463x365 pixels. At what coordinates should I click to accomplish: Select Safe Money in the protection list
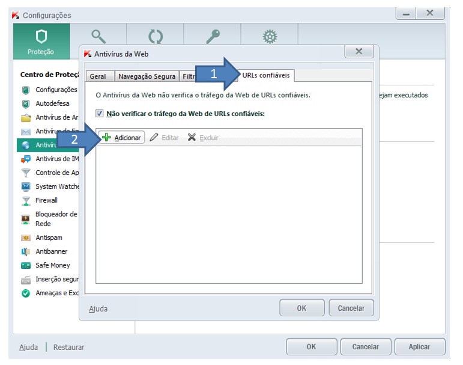pyautogui.click(x=53, y=265)
